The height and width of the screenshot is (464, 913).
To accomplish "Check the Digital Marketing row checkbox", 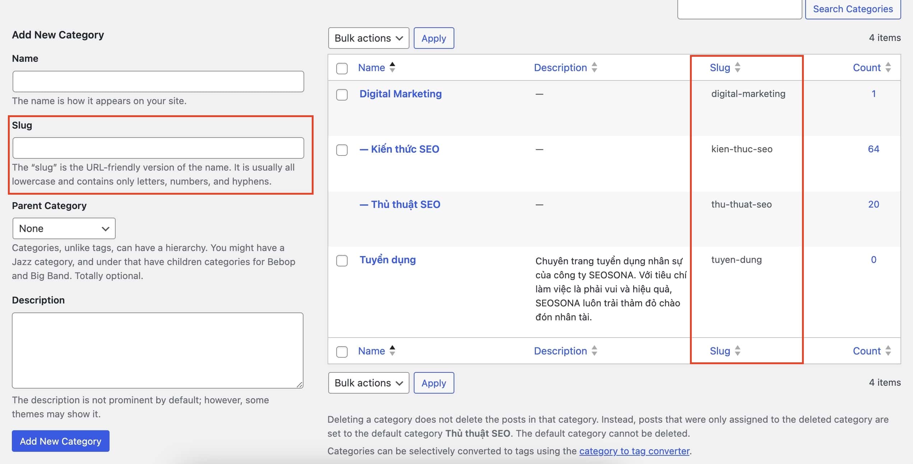I will 342,95.
